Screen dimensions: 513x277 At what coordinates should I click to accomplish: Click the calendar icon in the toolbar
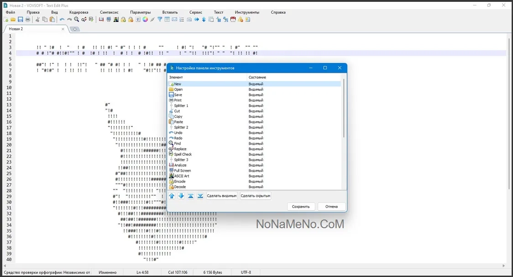click(233, 20)
